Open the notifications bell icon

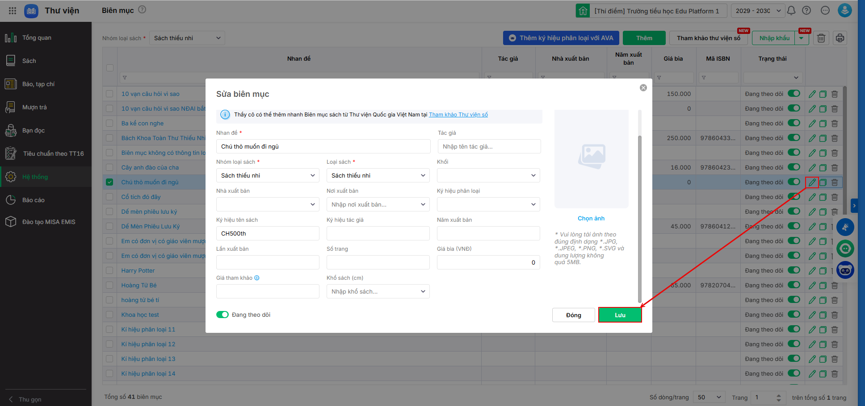791,10
